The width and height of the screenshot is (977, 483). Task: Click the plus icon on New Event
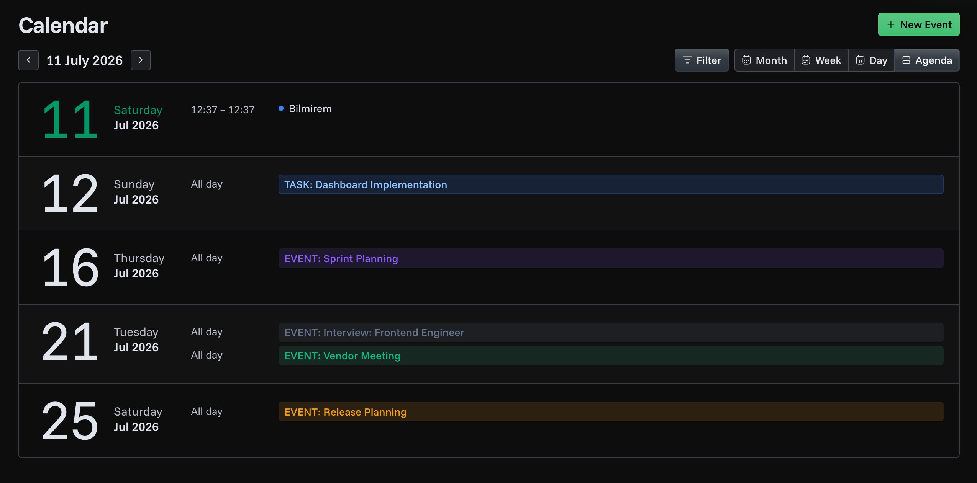(891, 24)
